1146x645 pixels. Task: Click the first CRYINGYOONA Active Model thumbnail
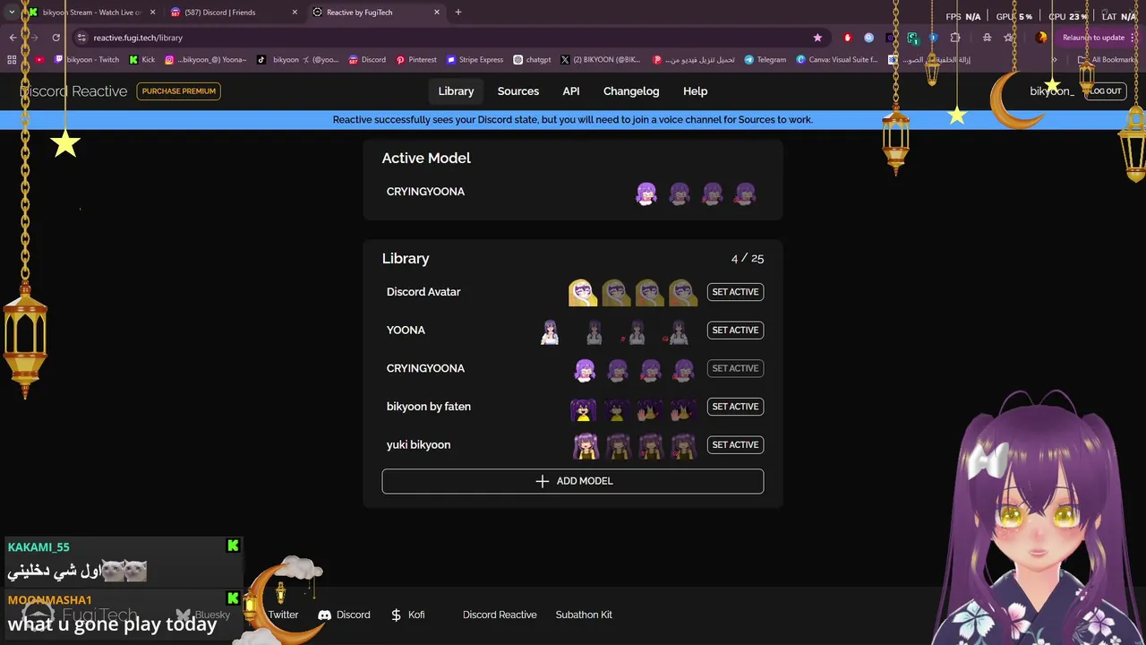click(646, 193)
